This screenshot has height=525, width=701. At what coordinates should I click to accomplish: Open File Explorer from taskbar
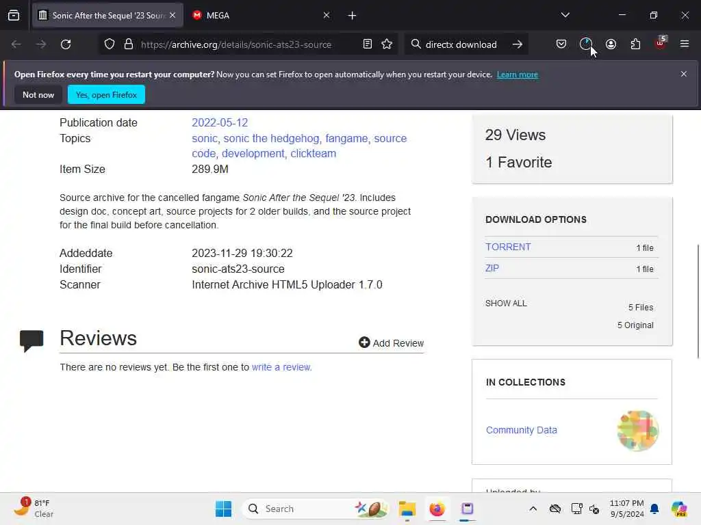(x=407, y=509)
